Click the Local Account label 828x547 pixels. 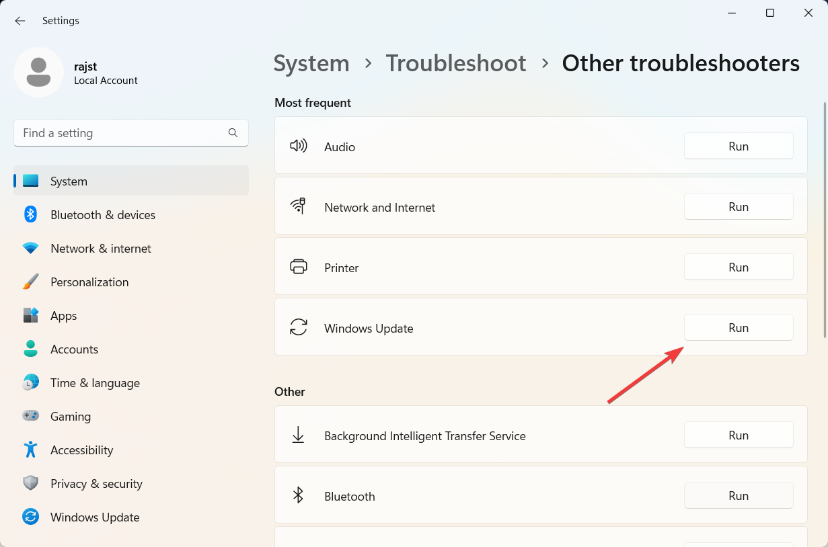click(x=106, y=81)
